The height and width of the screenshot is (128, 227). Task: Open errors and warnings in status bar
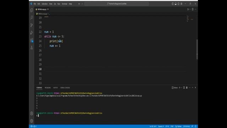click(x=33, y=127)
